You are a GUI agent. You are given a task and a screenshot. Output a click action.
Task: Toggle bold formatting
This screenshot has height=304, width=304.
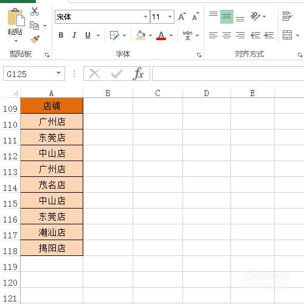(61, 35)
